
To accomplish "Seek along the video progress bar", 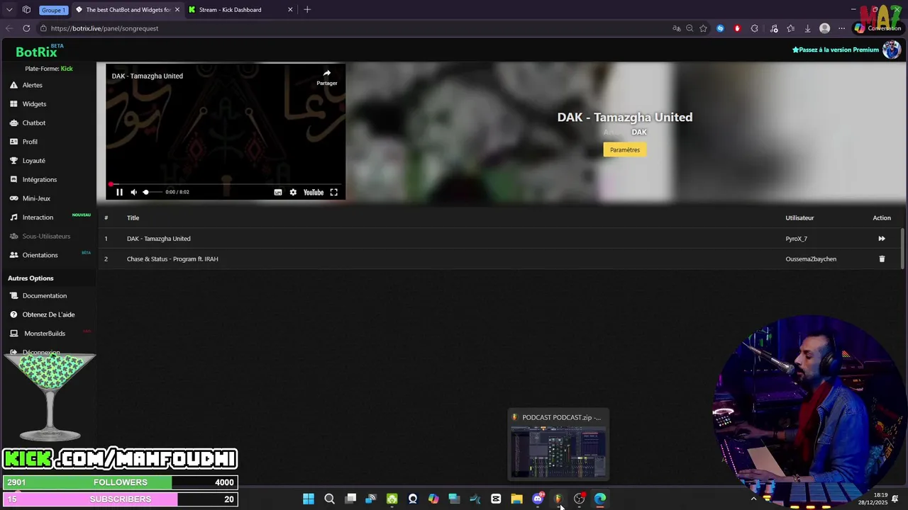I will point(226,184).
